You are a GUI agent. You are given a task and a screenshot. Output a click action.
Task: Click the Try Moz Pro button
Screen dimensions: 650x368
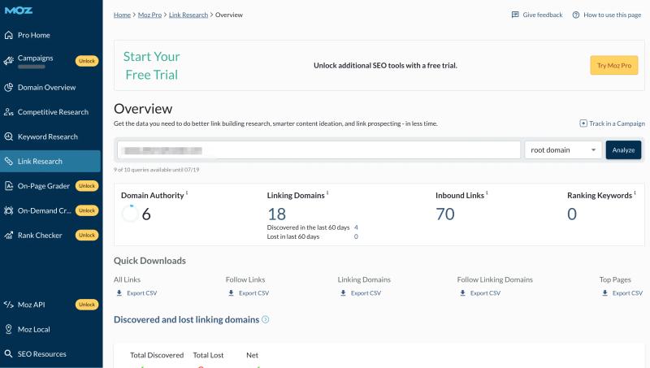coord(614,66)
